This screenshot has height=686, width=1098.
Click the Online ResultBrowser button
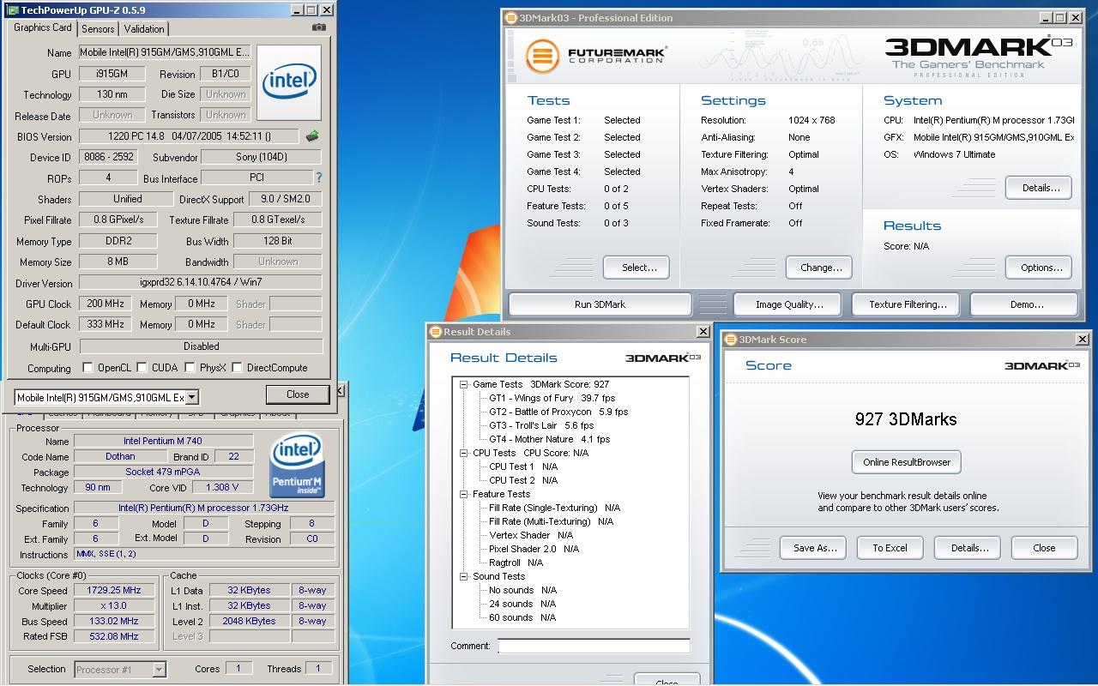(x=907, y=462)
